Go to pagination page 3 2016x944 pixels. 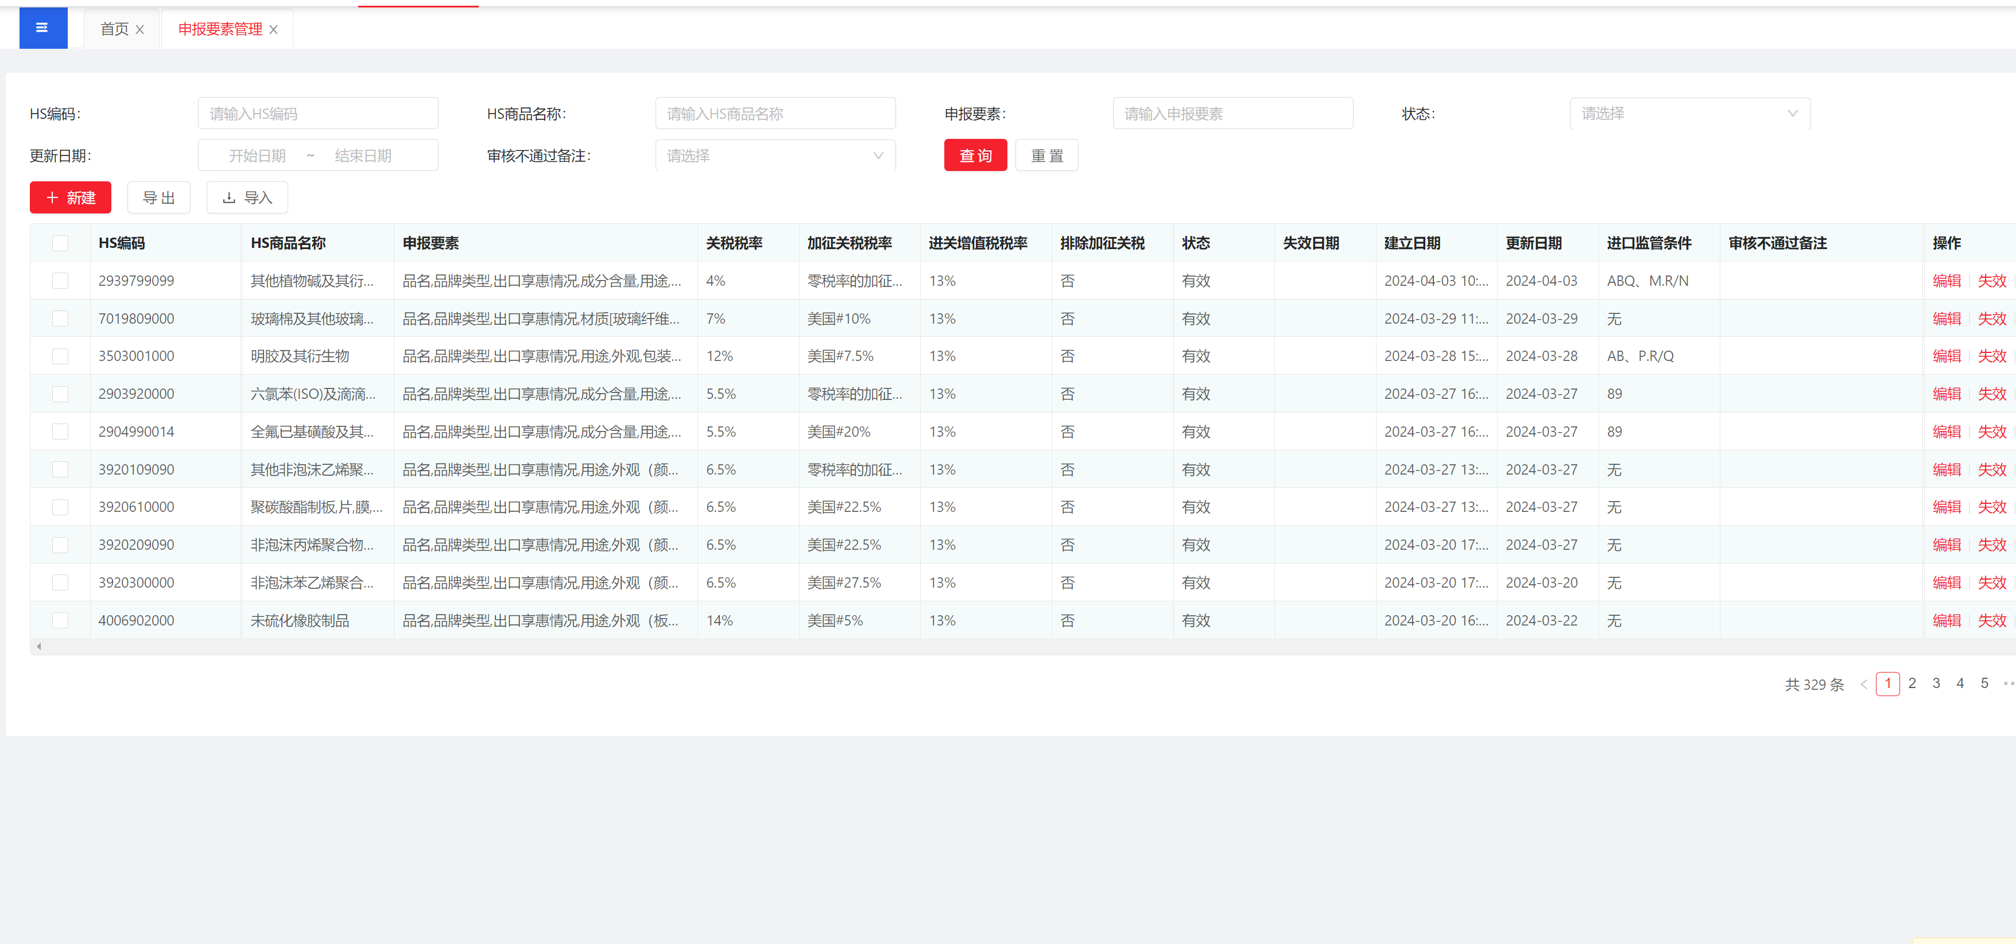pos(1936,683)
